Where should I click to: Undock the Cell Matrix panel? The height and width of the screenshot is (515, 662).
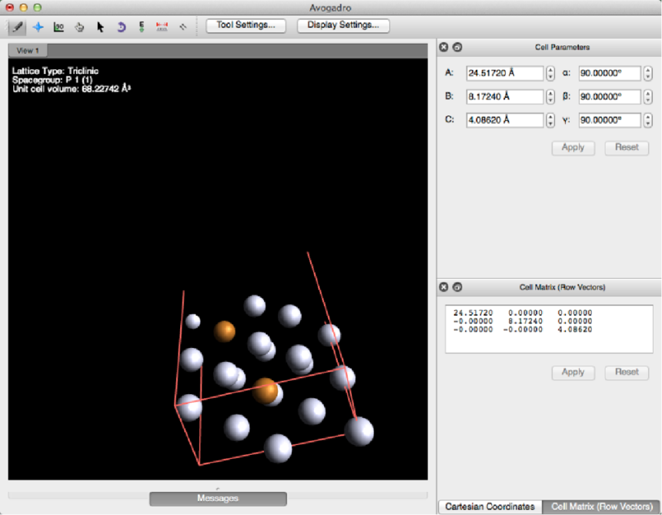click(457, 287)
